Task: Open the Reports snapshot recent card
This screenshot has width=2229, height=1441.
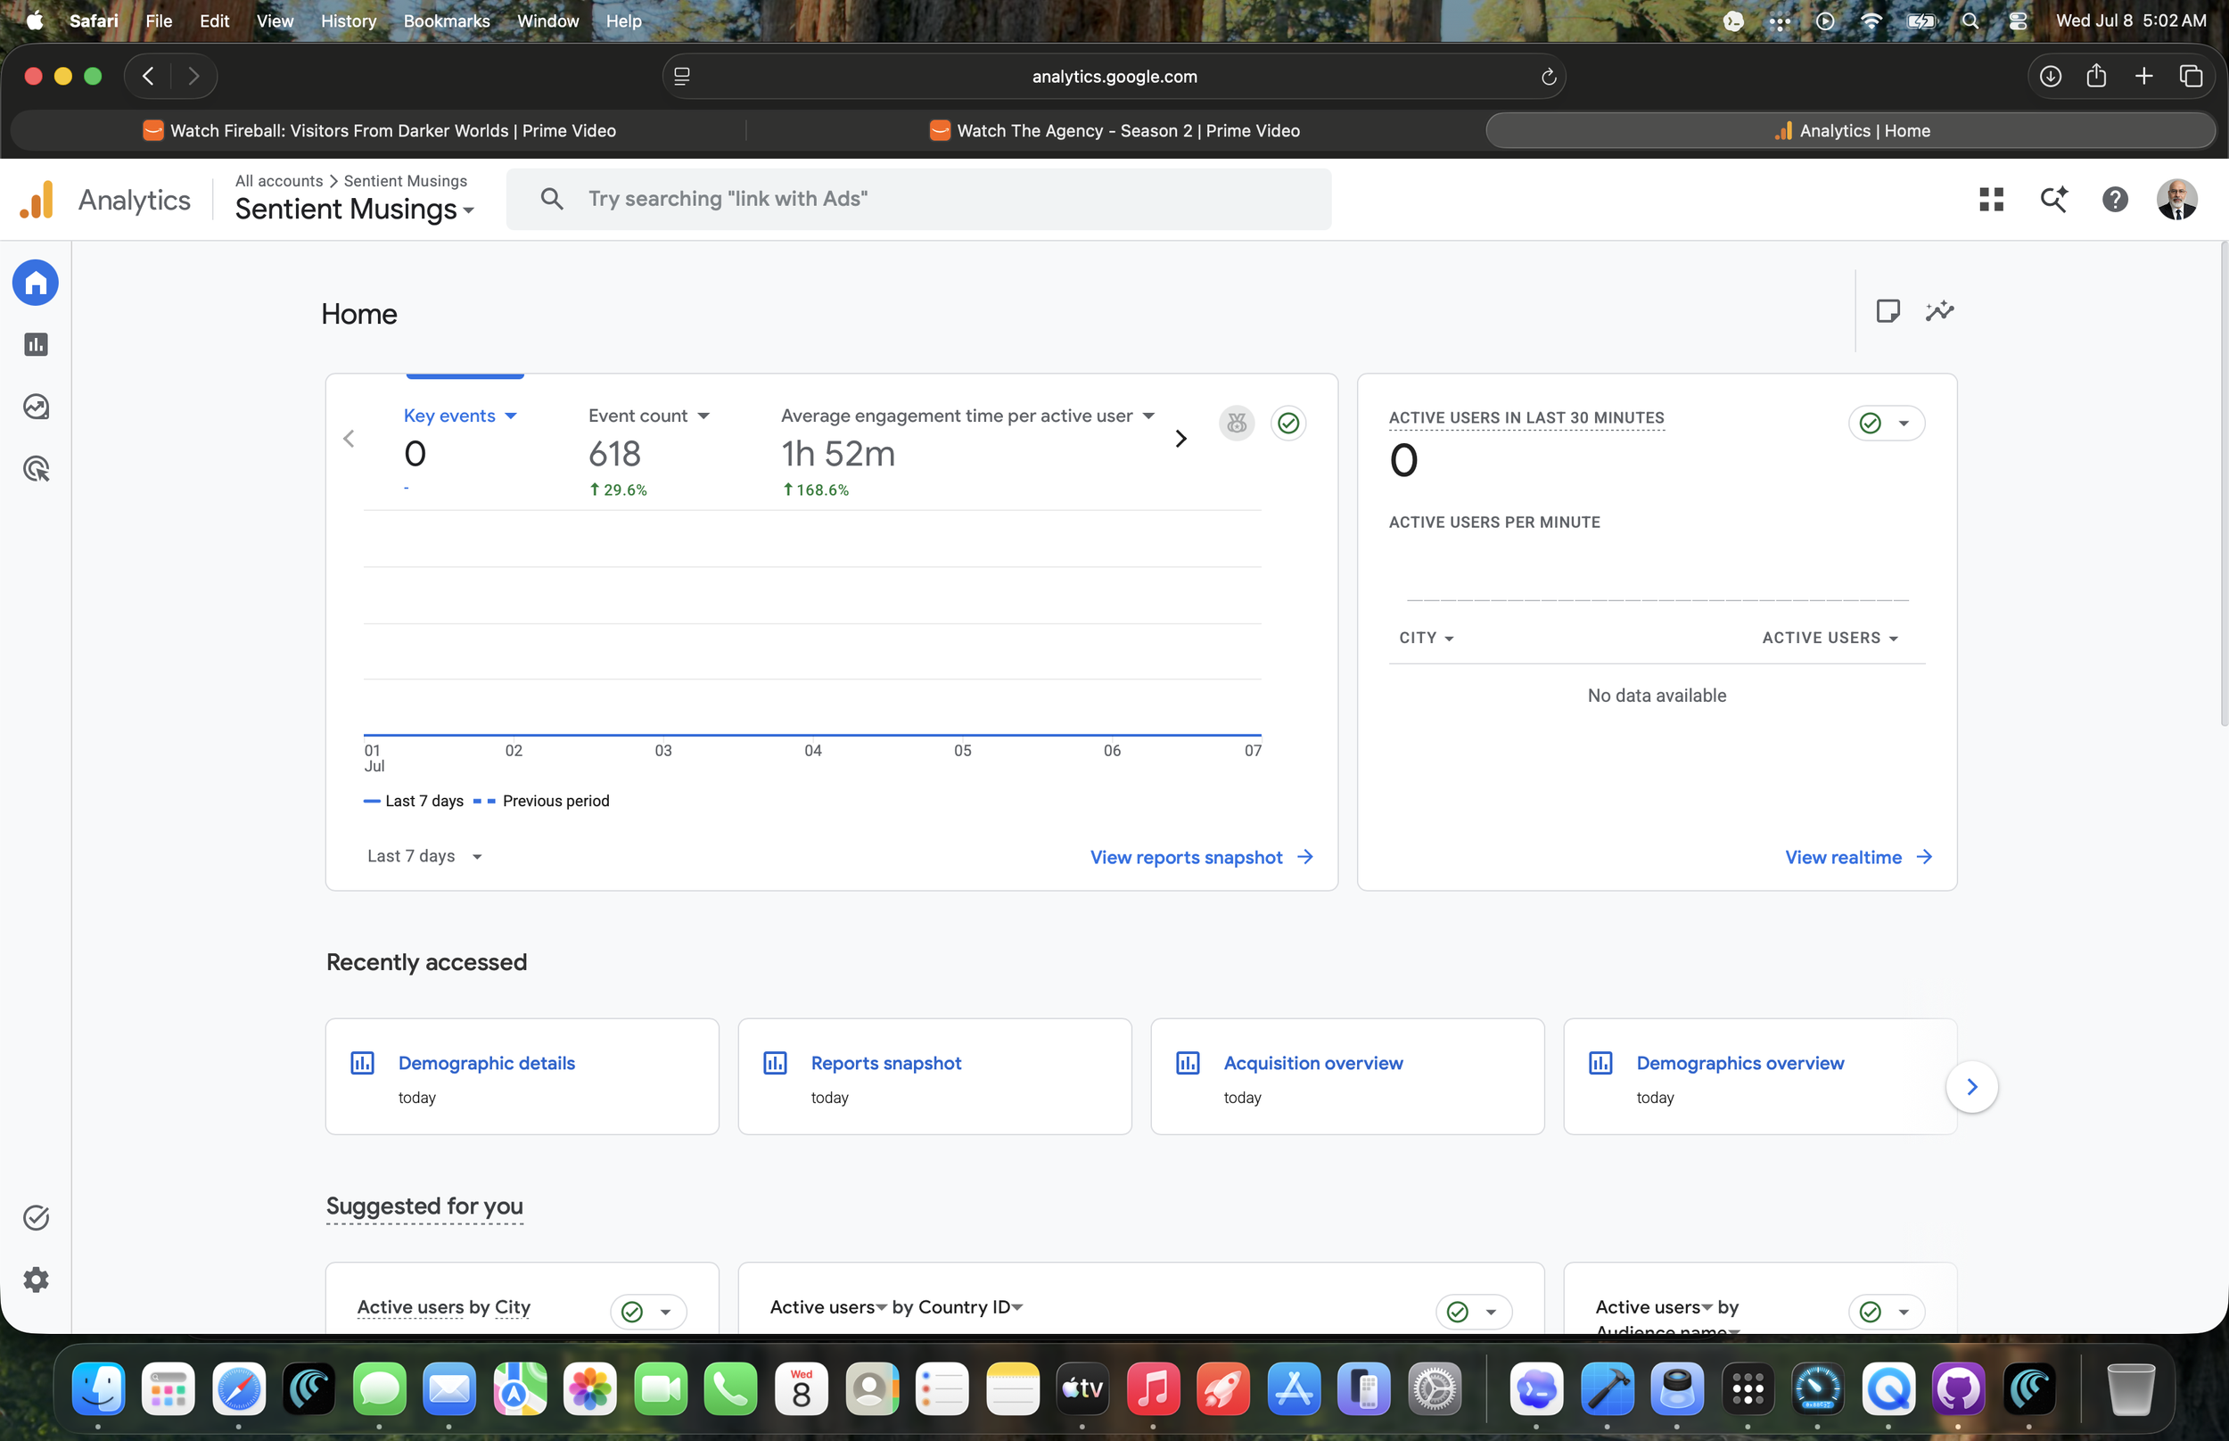Action: tap(934, 1076)
